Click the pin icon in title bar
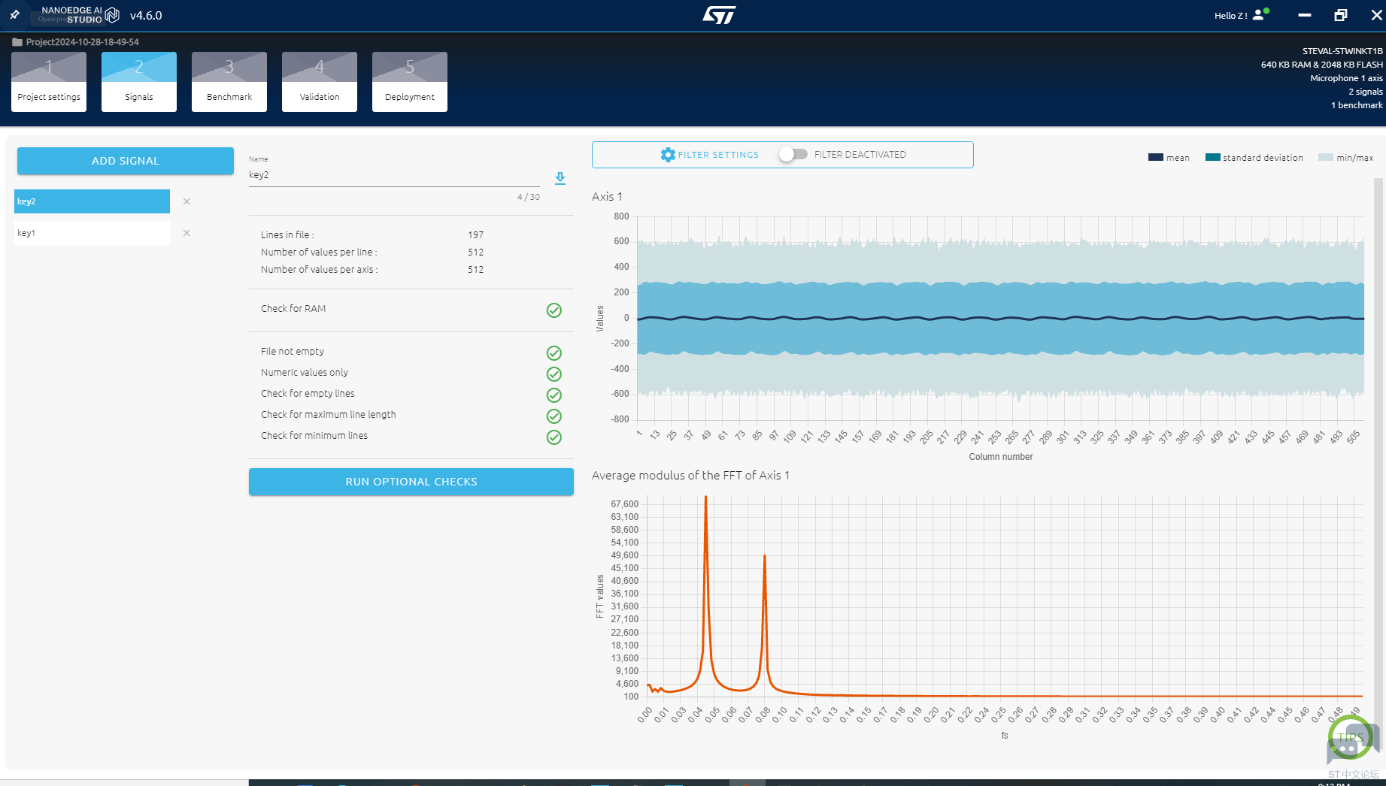The height and width of the screenshot is (786, 1386). 15,15
